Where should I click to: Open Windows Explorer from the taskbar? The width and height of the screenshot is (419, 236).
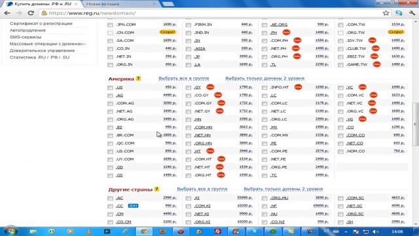click(33, 231)
